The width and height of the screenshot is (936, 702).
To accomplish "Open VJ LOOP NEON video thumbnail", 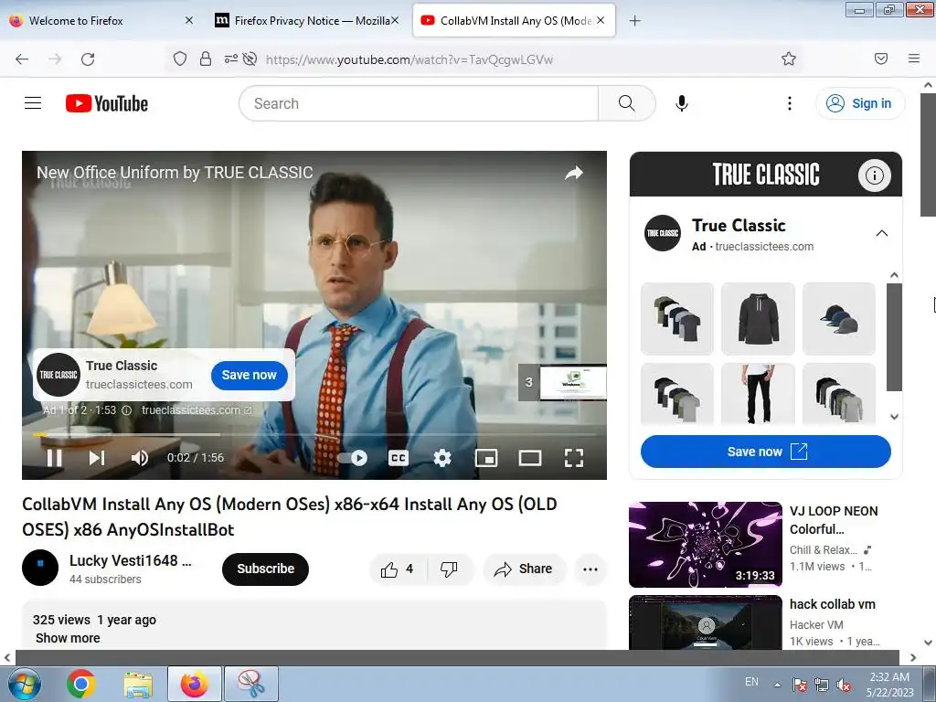I will pyautogui.click(x=705, y=545).
